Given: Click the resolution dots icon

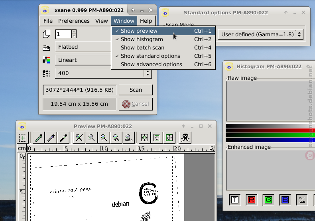Looking at the screenshot, I should (x=46, y=73).
